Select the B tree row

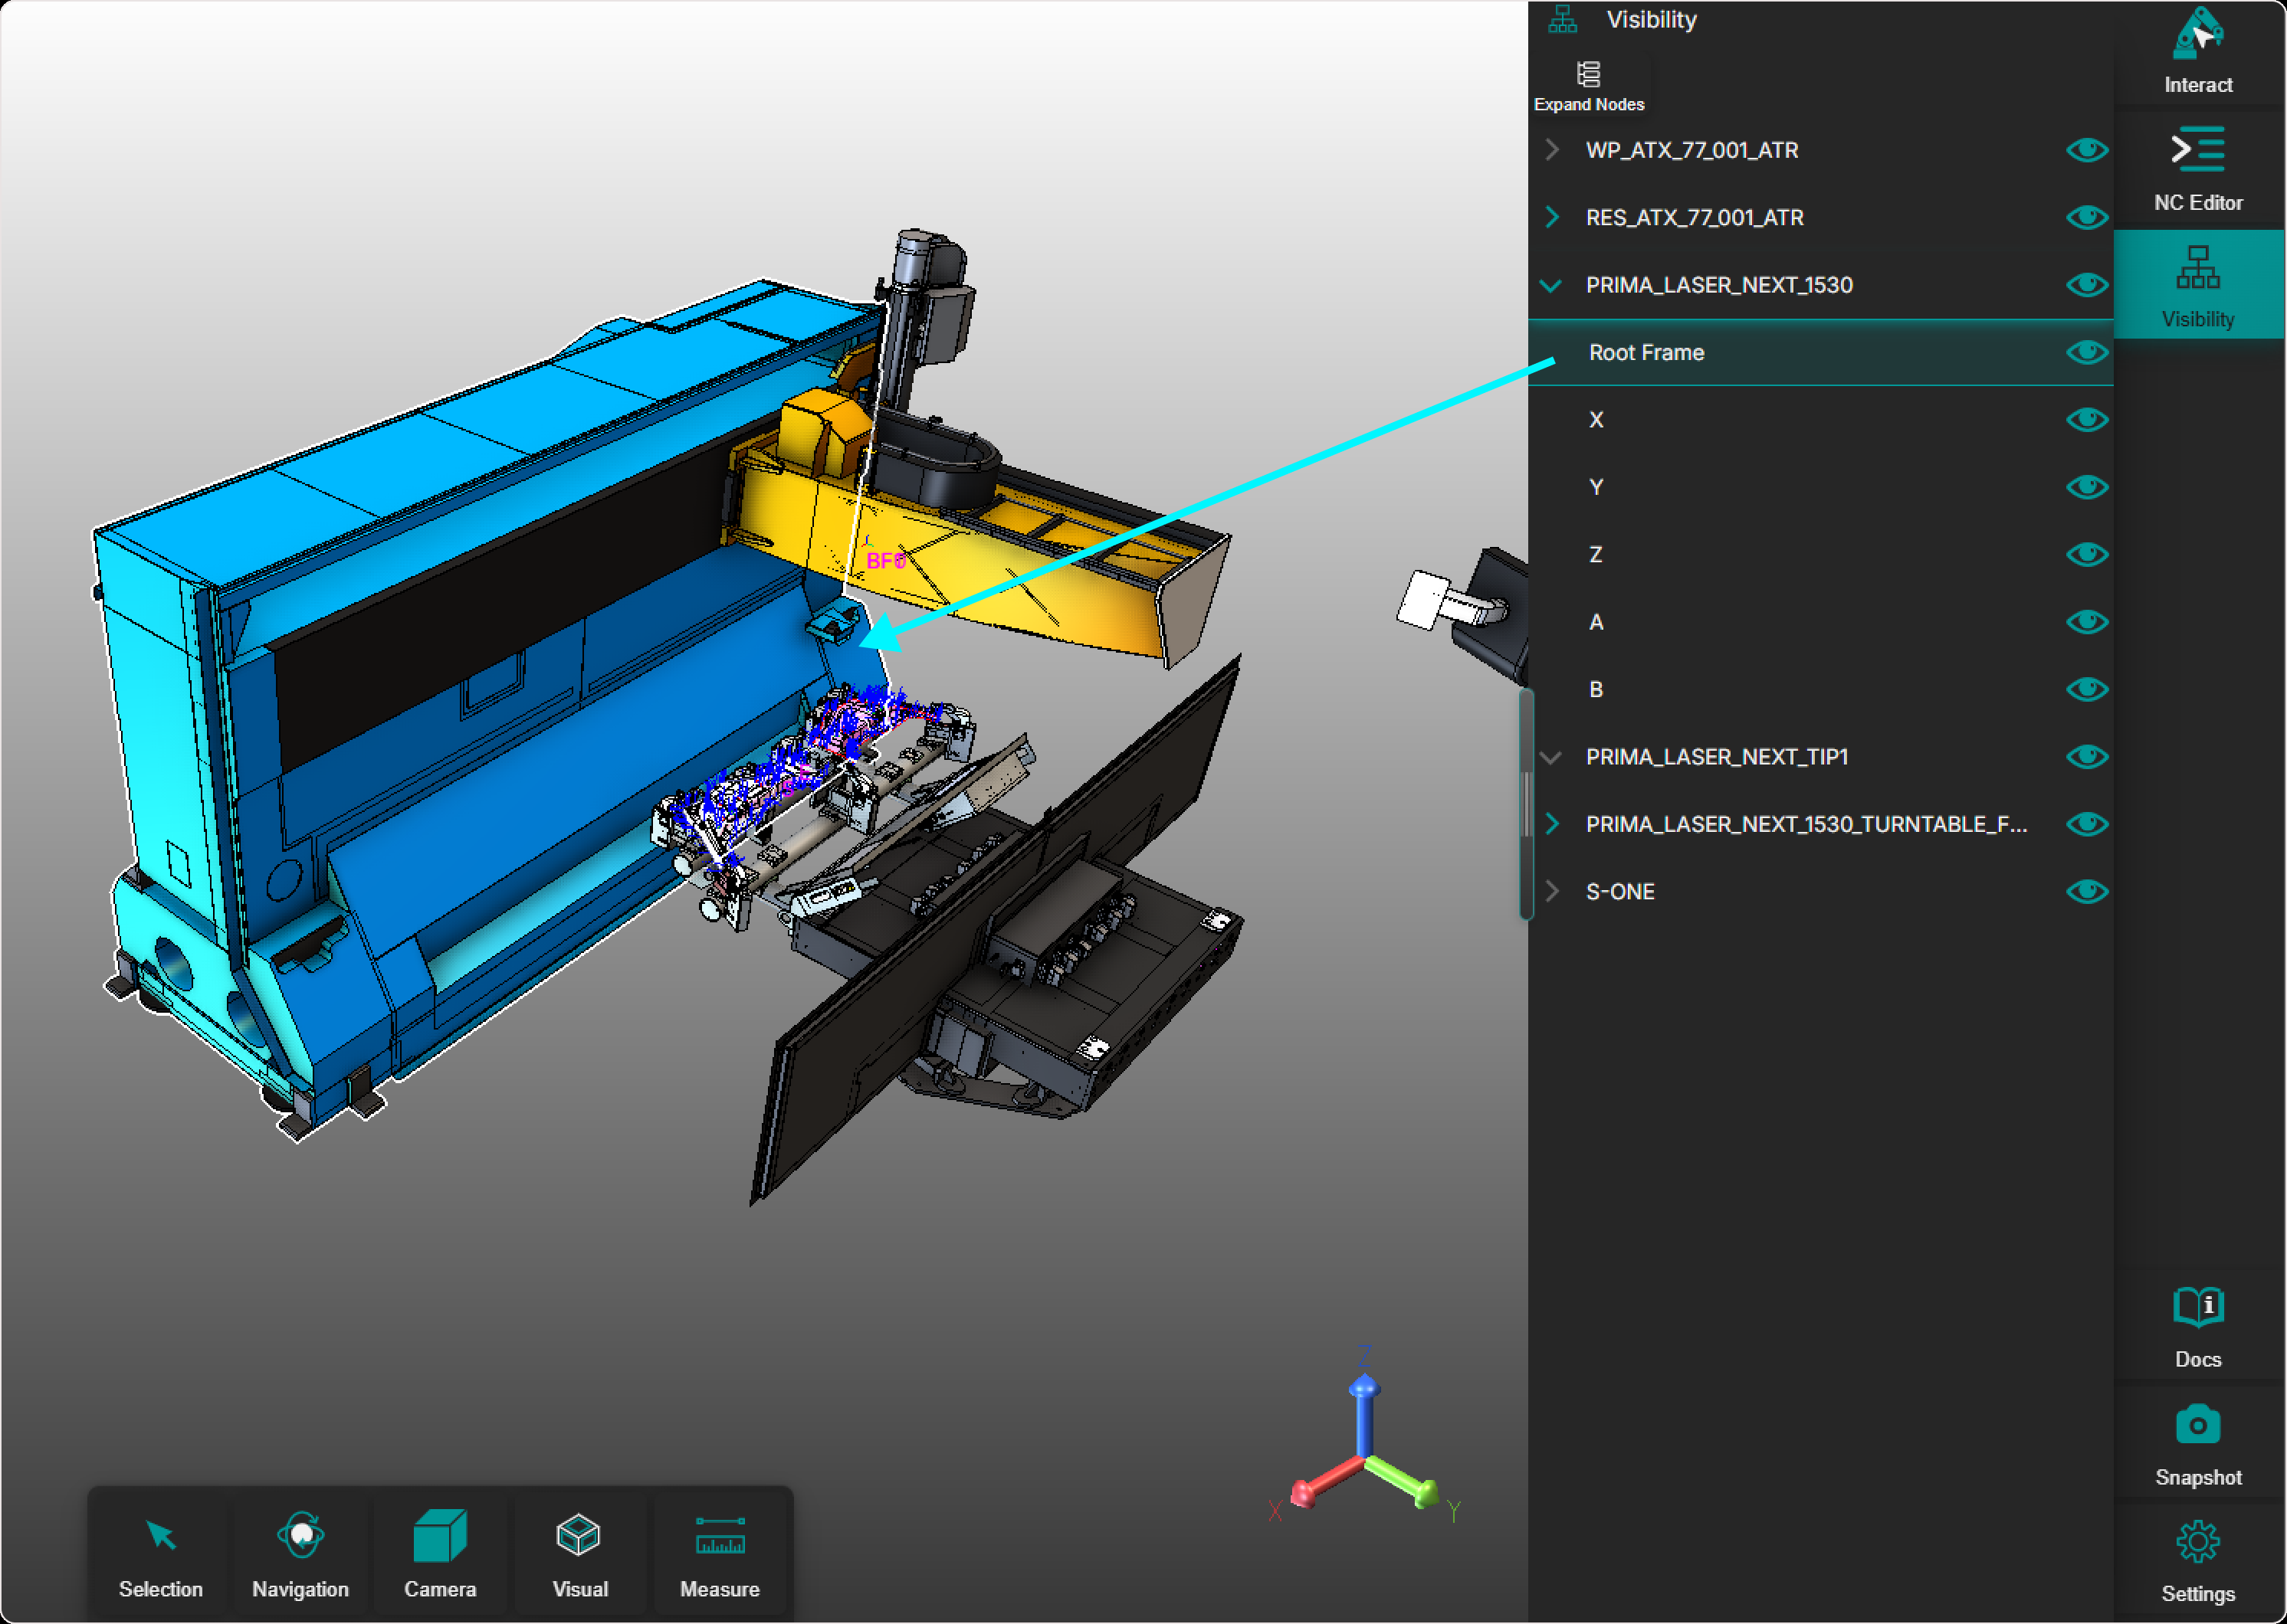click(1819, 689)
